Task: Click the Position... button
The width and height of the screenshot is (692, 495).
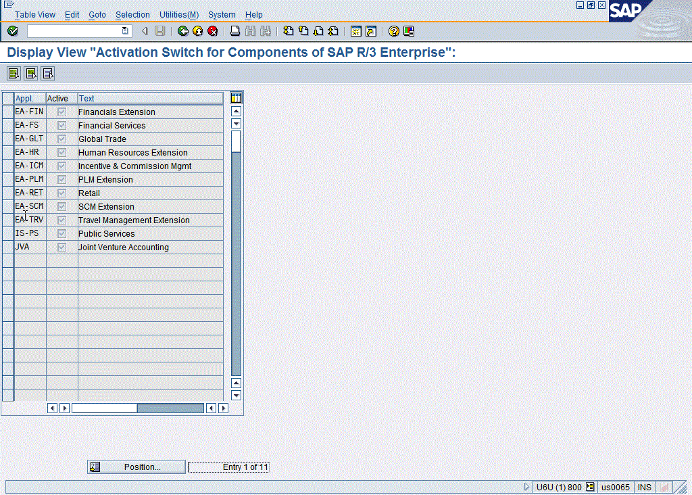Action: [x=136, y=467]
